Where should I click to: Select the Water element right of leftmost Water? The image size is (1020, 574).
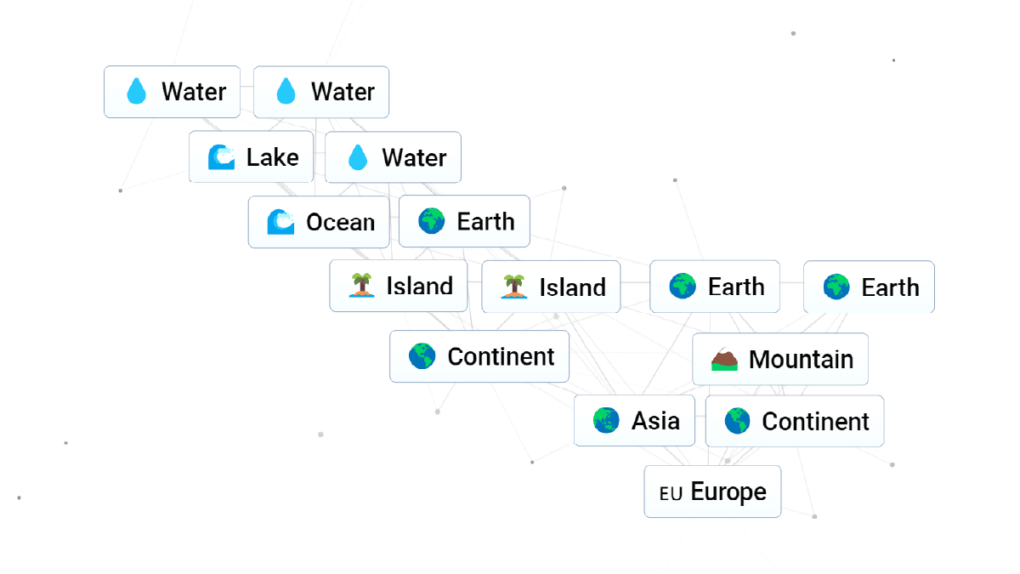[x=321, y=92]
